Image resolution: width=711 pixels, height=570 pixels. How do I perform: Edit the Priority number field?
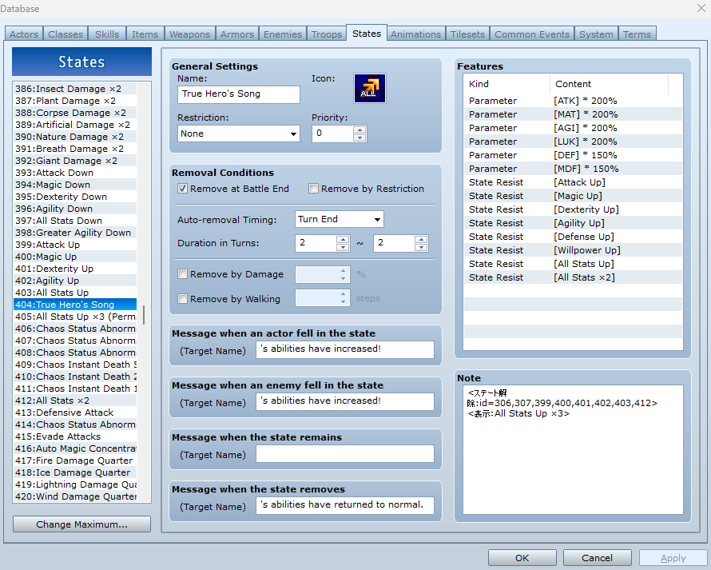(333, 134)
